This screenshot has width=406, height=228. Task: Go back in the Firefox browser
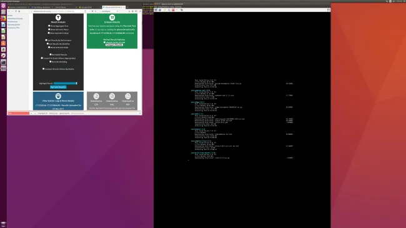pyautogui.click(x=9, y=11)
